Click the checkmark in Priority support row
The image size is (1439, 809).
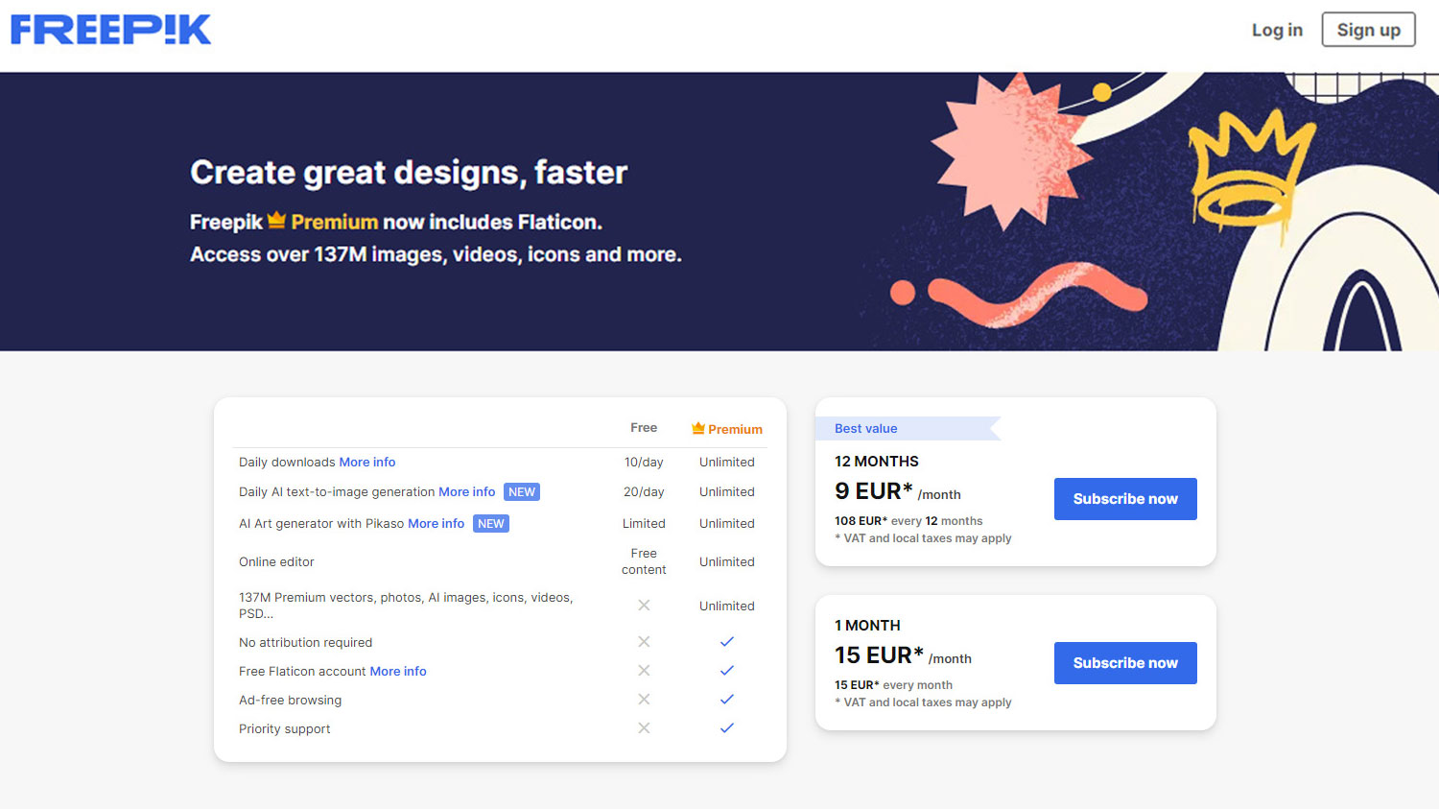(727, 727)
